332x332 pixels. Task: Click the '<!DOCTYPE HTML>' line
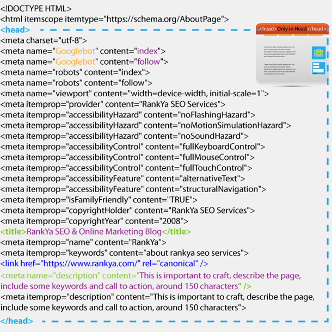36,9
